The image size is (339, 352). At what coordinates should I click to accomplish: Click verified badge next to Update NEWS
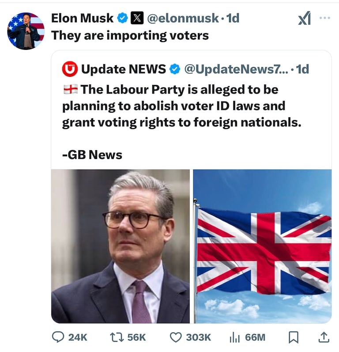click(175, 69)
